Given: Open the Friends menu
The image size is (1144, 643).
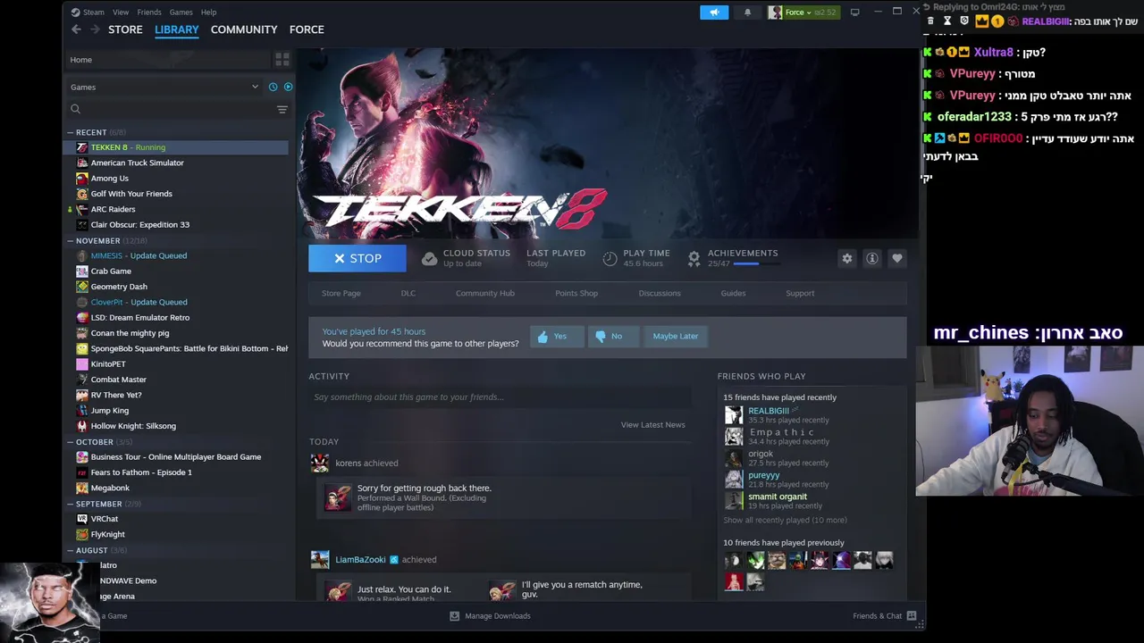Looking at the screenshot, I should click(149, 13).
